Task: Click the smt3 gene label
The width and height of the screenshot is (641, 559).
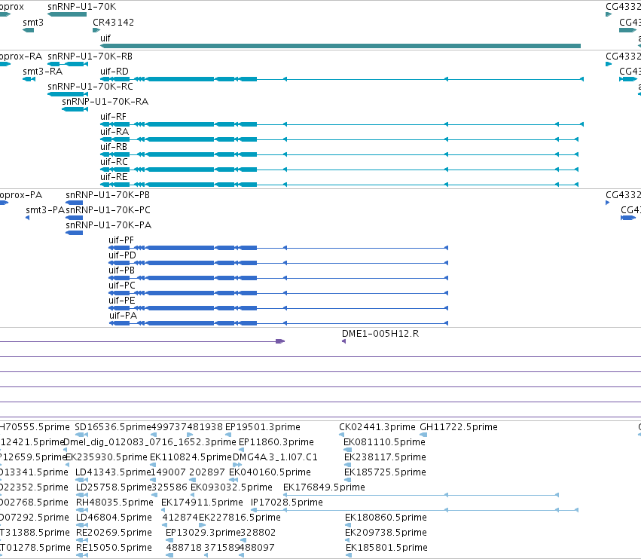Action: [x=33, y=23]
